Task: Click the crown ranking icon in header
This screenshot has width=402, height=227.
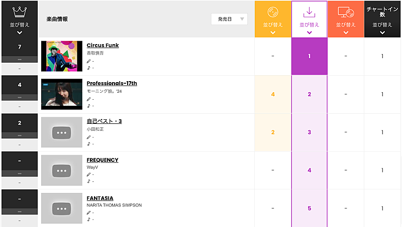Action: click(x=19, y=11)
